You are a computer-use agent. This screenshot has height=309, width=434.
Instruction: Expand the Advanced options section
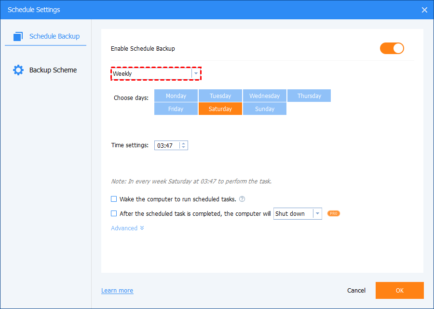pos(127,228)
